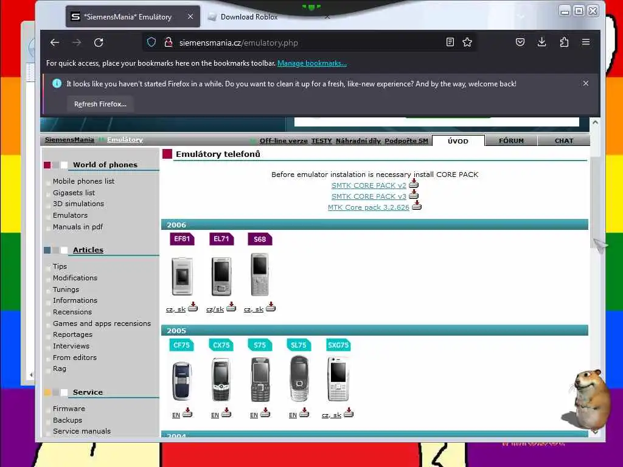Download the S75 emulator icon

point(265,413)
